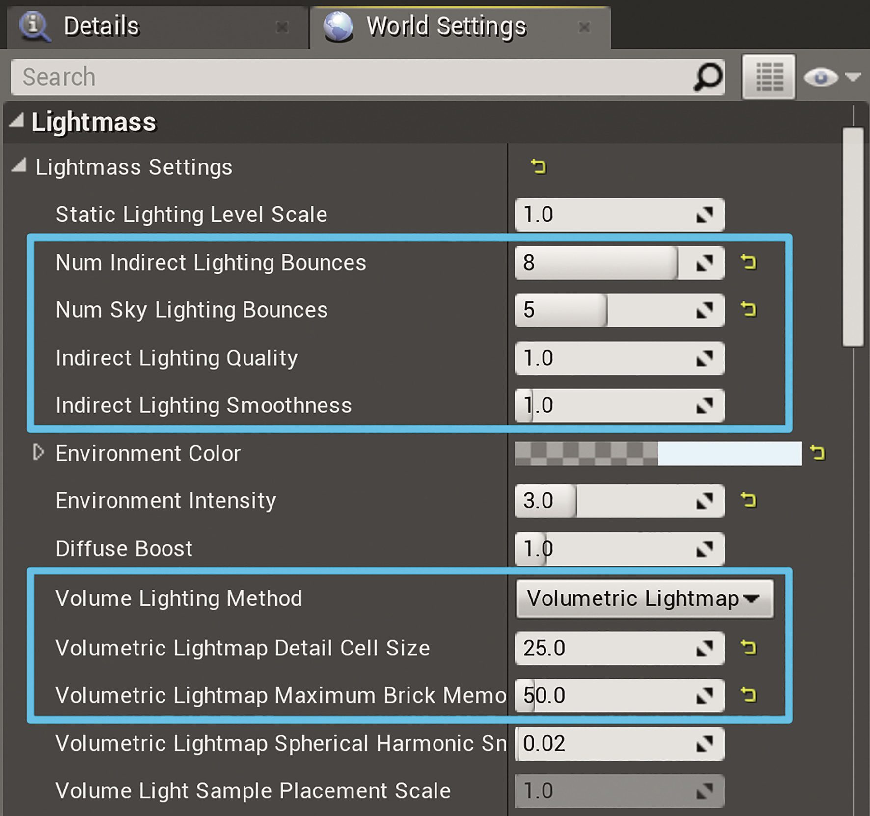This screenshot has width=870, height=816.
Task: Click the expand icon on Static Lighting Level Scale
Action: [706, 215]
